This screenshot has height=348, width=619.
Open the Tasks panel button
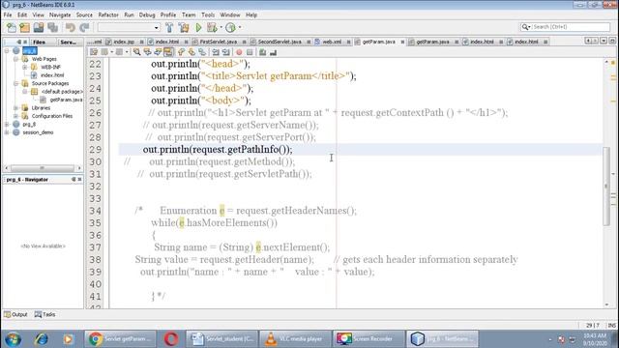tap(44, 314)
